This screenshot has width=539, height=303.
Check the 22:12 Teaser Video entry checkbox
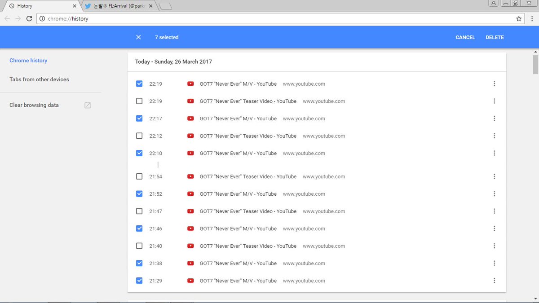pos(139,136)
